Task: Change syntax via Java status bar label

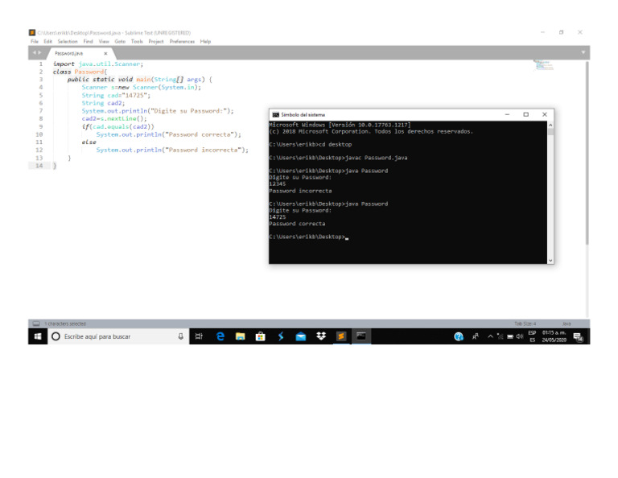Action: click(x=566, y=323)
